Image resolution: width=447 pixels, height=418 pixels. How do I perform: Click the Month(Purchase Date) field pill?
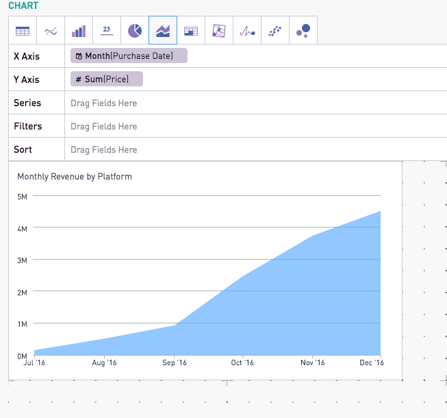click(129, 56)
